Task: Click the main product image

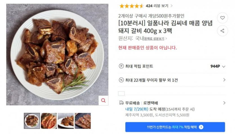Action: pos(57,54)
